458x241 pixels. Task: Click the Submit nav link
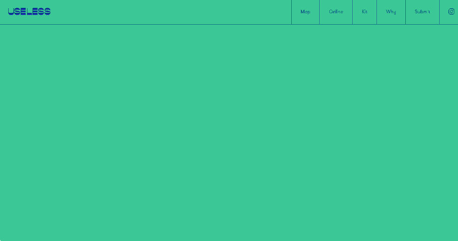pos(422,12)
